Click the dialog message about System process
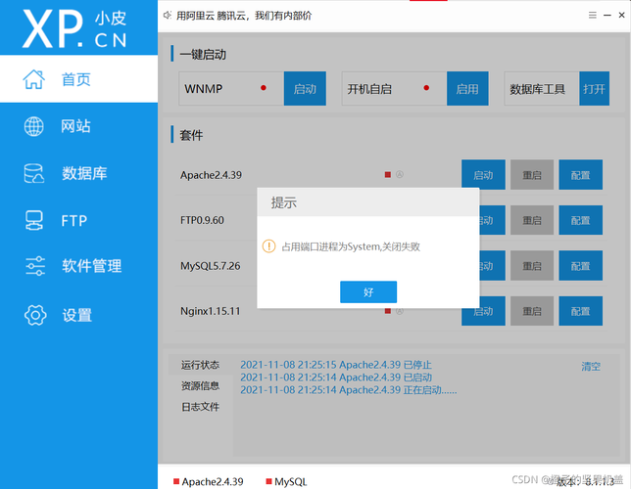The height and width of the screenshot is (489, 631). 351,246
